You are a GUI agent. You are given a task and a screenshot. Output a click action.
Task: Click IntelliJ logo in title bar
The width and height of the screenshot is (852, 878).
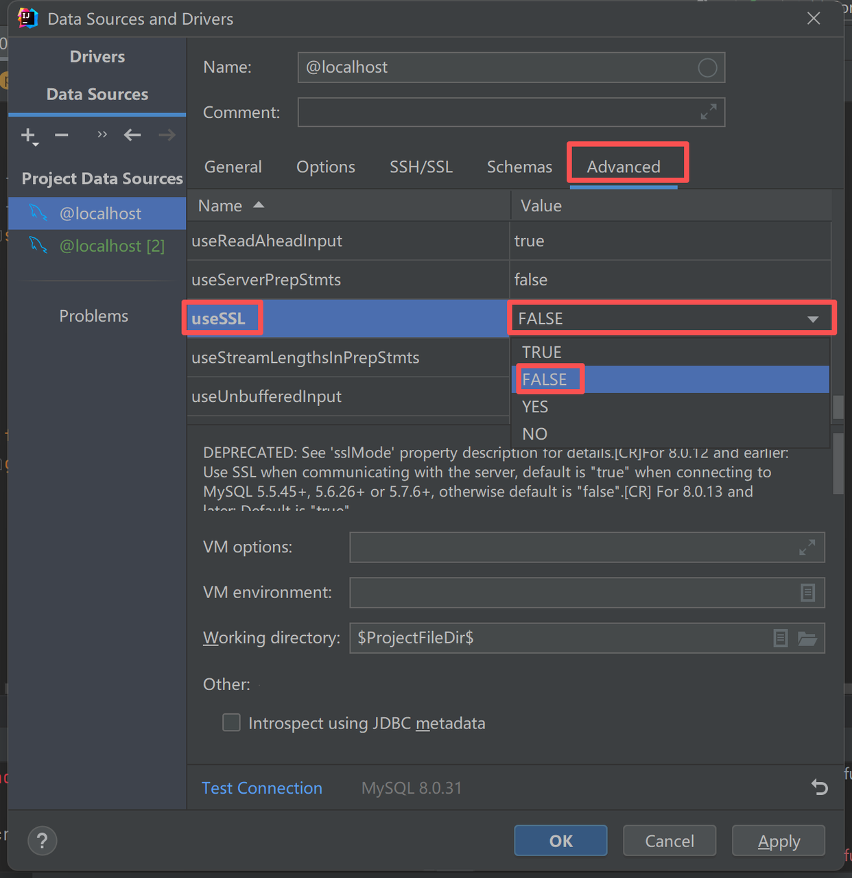point(27,19)
